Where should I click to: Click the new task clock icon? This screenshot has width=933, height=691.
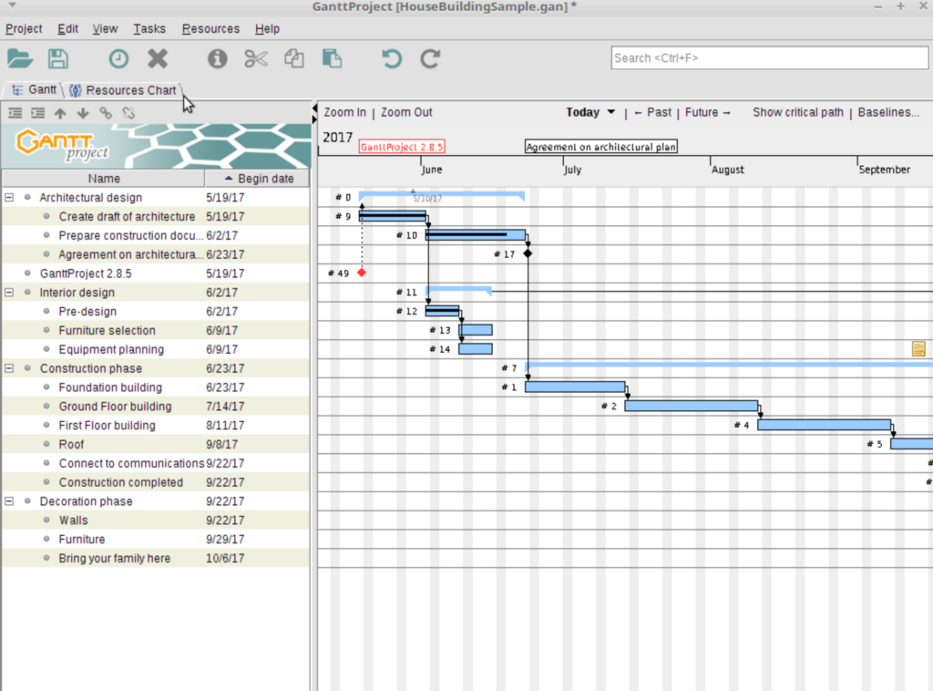[118, 58]
